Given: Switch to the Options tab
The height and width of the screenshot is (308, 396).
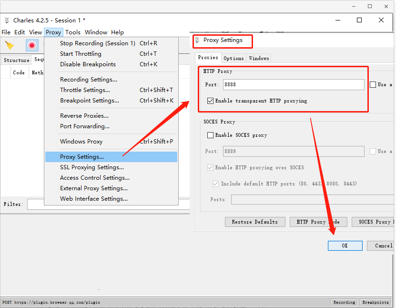Looking at the screenshot, I should click(234, 58).
